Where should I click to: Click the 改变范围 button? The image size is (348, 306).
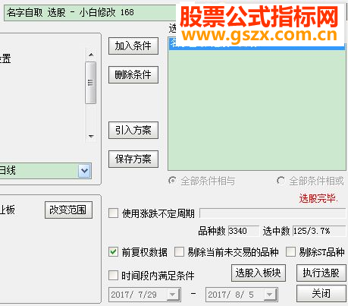(x=68, y=210)
